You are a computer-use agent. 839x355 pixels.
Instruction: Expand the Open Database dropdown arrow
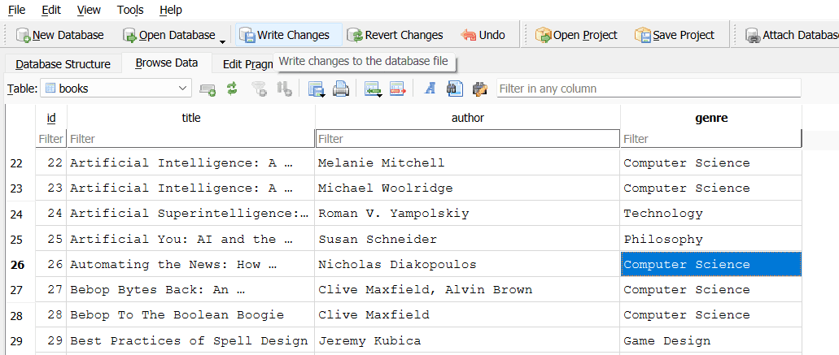222,37
